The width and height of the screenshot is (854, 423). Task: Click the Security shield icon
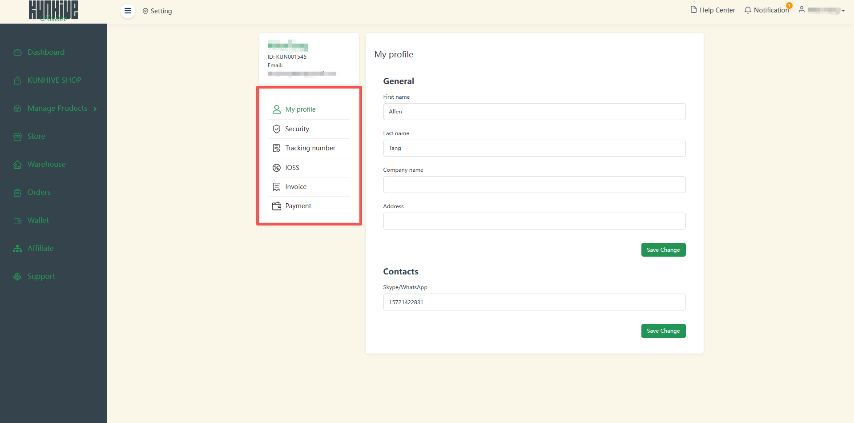(276, 129)
